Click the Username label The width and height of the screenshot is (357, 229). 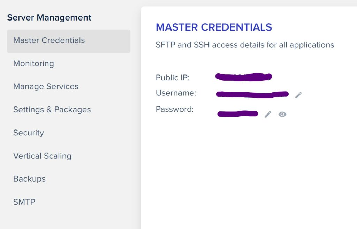click(176, 93)
